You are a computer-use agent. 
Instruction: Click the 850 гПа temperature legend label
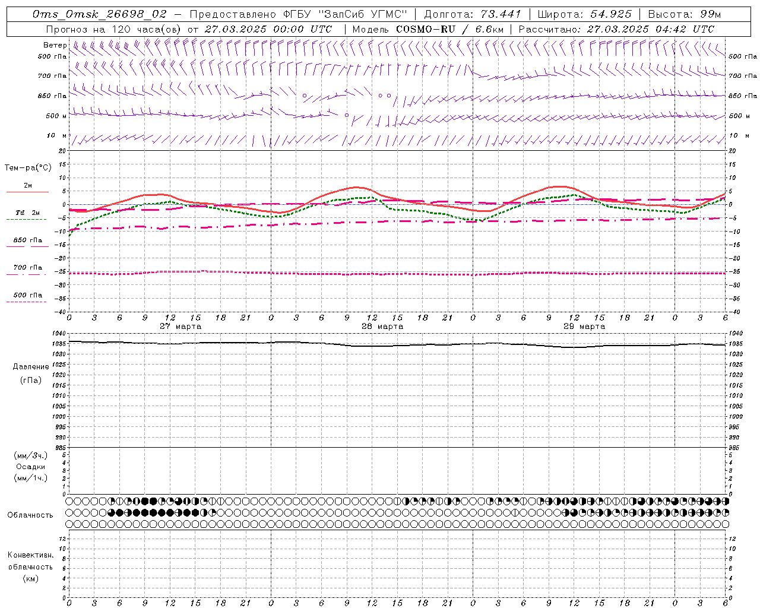click(x=28, y=240)
